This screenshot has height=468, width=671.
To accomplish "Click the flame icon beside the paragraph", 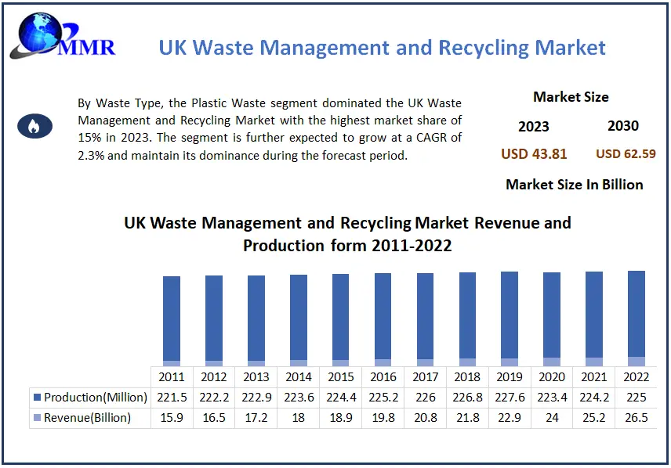I will (34, 126).
